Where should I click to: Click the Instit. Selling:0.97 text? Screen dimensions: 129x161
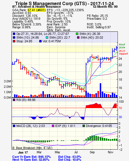[x=99, y=27]
